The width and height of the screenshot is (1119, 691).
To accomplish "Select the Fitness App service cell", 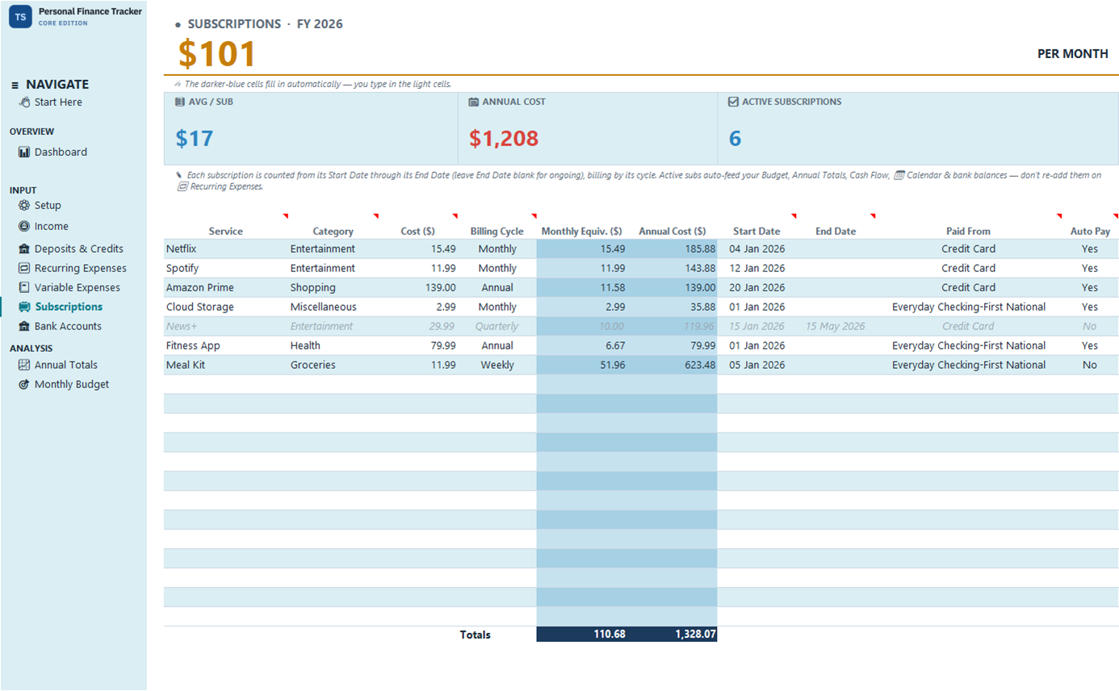I will tap(225, 345).
